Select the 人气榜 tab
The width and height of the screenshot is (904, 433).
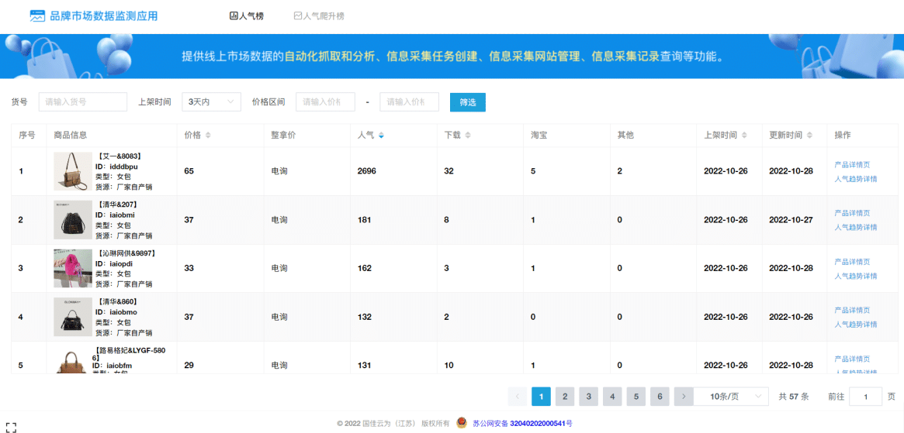(x=247, y=16)
